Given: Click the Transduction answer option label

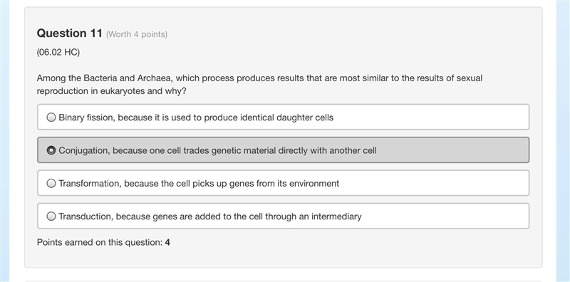Looking at the screenshot, I should [x=210, y=216].
